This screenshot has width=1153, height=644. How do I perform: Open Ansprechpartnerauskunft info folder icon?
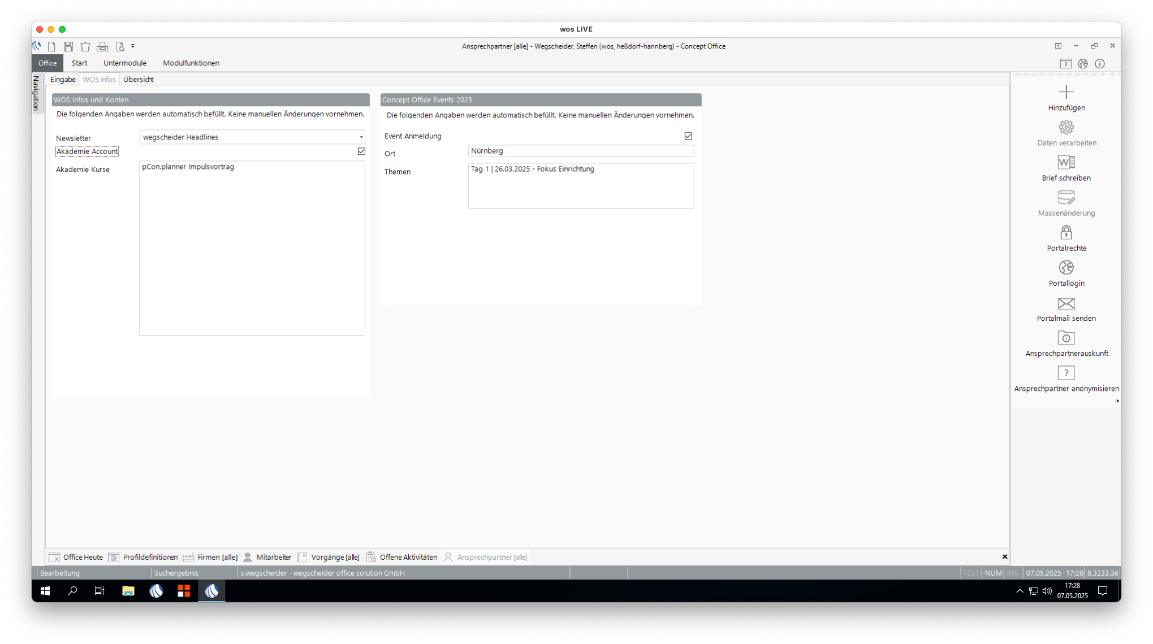coord(1066,338)
